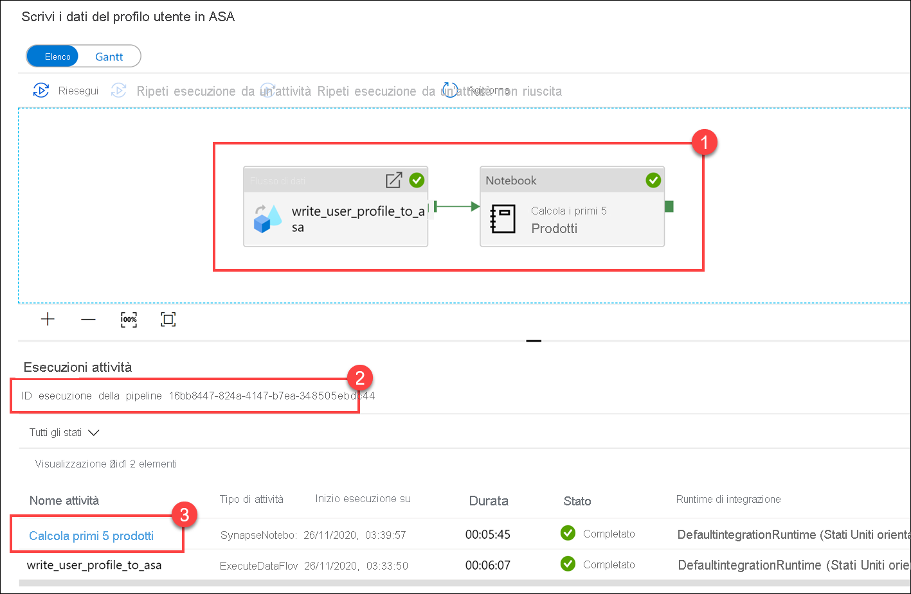Image resolution: width=911 pixels, height=594 pixels.
Task: Click Completato status icon for Calcola row
Action: [568, 533]
